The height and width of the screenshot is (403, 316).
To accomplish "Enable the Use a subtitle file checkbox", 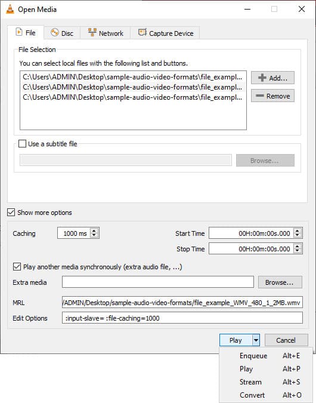I will click(22, 144).
